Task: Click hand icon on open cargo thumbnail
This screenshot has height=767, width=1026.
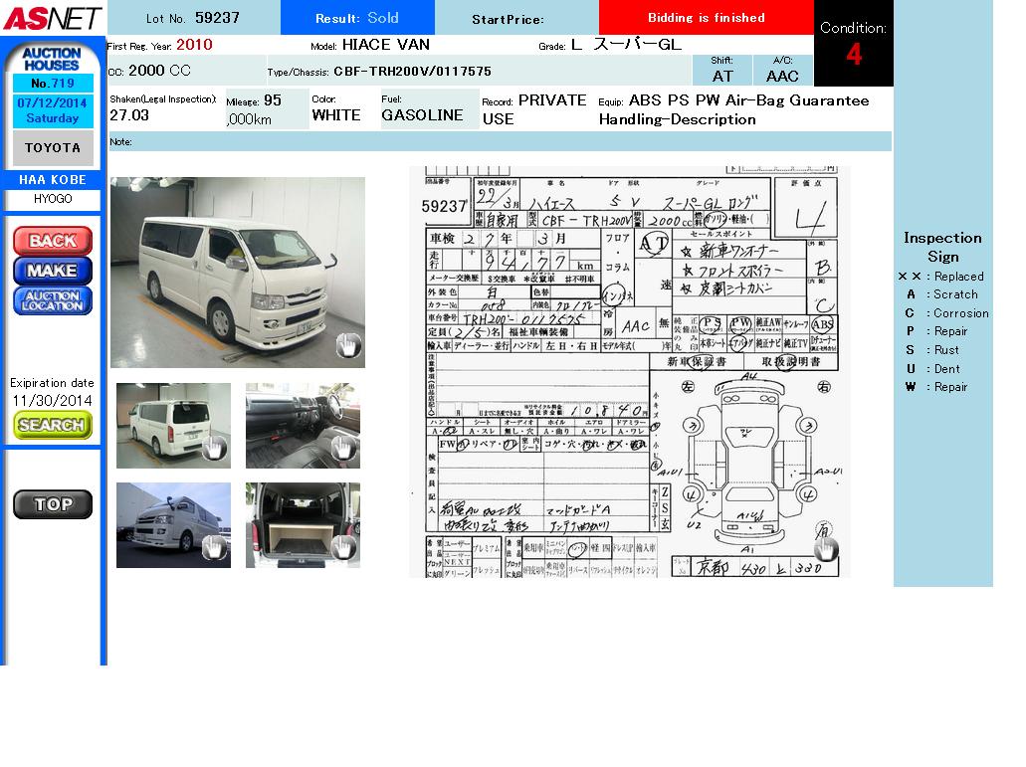Action: point(343,547)
